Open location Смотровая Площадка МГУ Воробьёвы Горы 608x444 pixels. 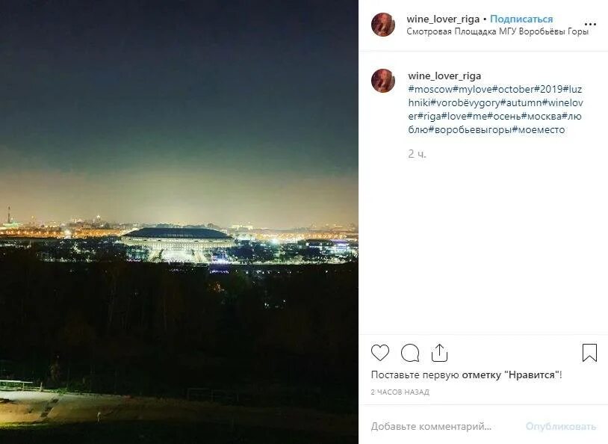click(497, 31)
